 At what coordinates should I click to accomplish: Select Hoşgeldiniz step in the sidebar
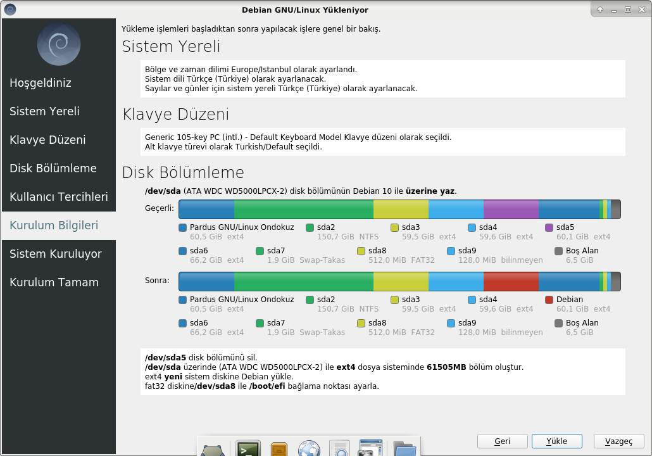coord(59,83)
